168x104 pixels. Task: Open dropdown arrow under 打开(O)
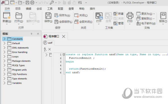click(x=19, y=24)
